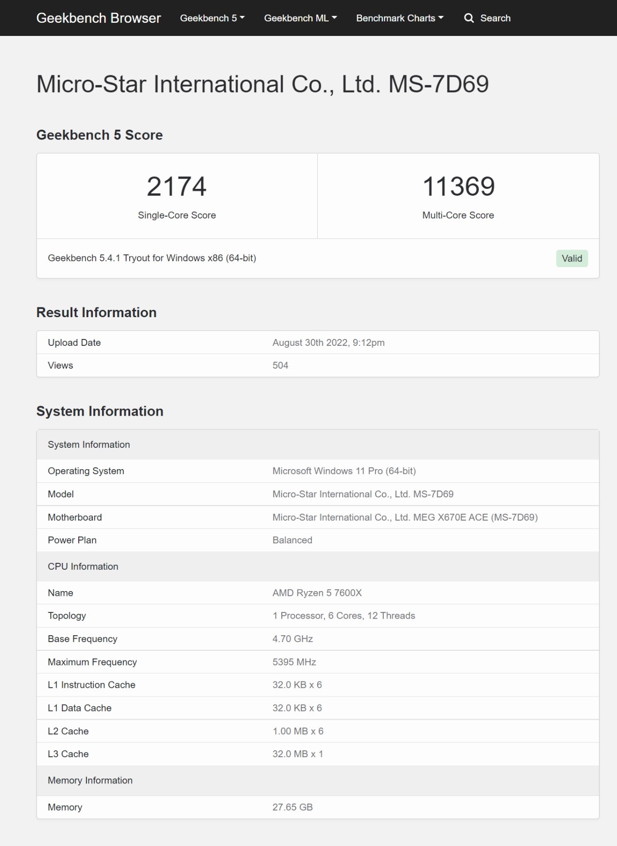Open the Benchmark Charts dropdown
Image resolution: width=617 pixels, height=846 pixels.
tap(400, 18)
